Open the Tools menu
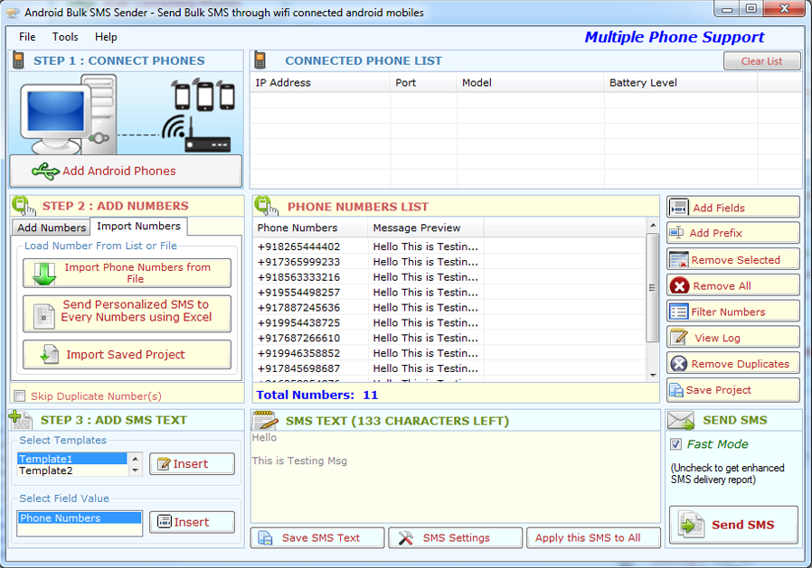 click(x=65, y=37)
